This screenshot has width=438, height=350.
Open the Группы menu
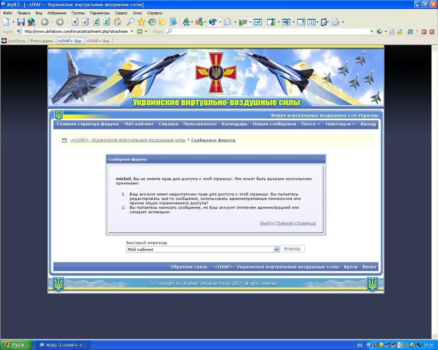(x=78, y=13)
